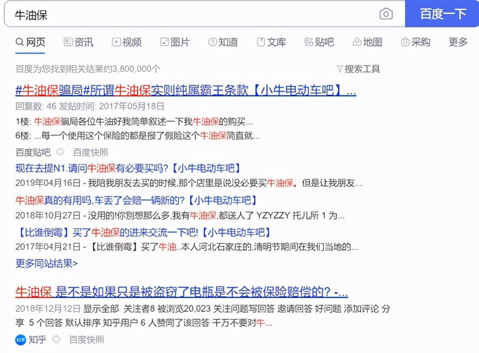This screenshot has width=479, height=353.
Task: Open result 牛油保 是不是如果只是被盗窃了电瓶
Action: pos(182,292)
